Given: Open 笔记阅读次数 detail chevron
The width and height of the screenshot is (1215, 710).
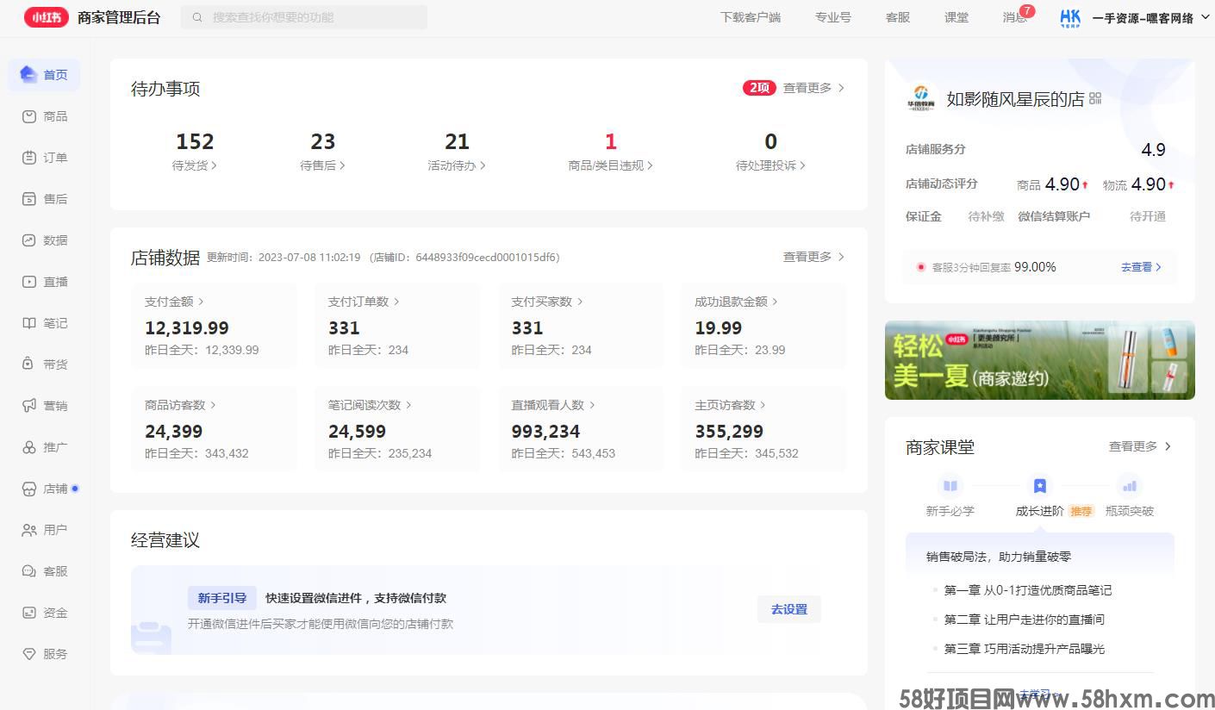Looking at the screenshot, I should point(408,405).
